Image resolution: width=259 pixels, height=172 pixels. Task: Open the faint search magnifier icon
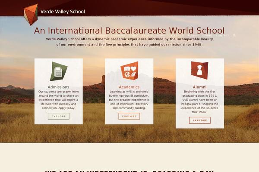tap(234, 35)
